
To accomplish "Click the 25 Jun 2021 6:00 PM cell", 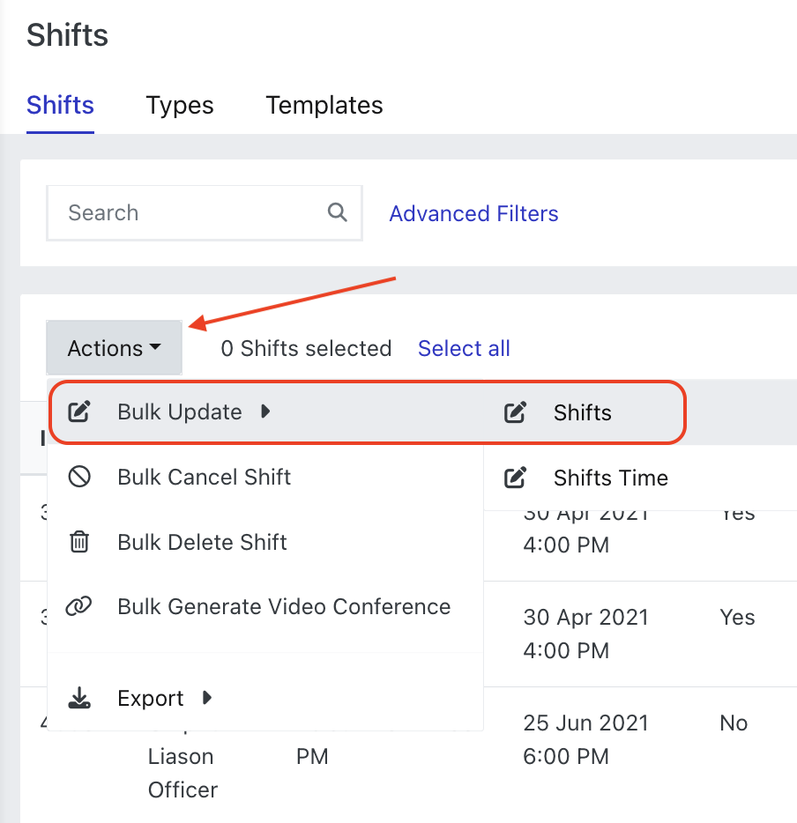I will point(585,739).
